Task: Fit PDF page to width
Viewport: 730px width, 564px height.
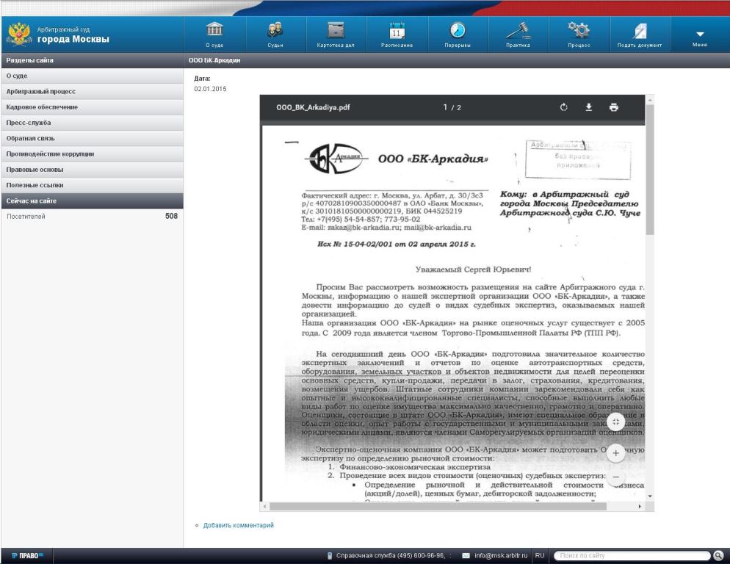Action: coord(615,422)
